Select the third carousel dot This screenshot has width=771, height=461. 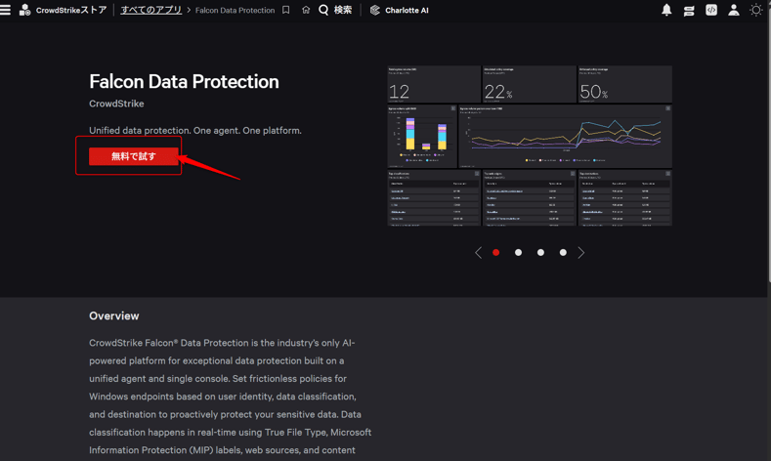[540, 253]
